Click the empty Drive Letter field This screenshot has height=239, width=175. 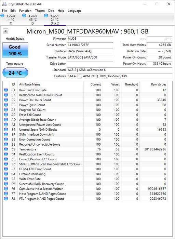[90, 64]
